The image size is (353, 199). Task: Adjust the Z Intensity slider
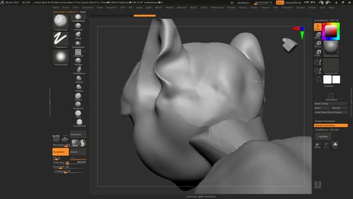click(69, 171)
